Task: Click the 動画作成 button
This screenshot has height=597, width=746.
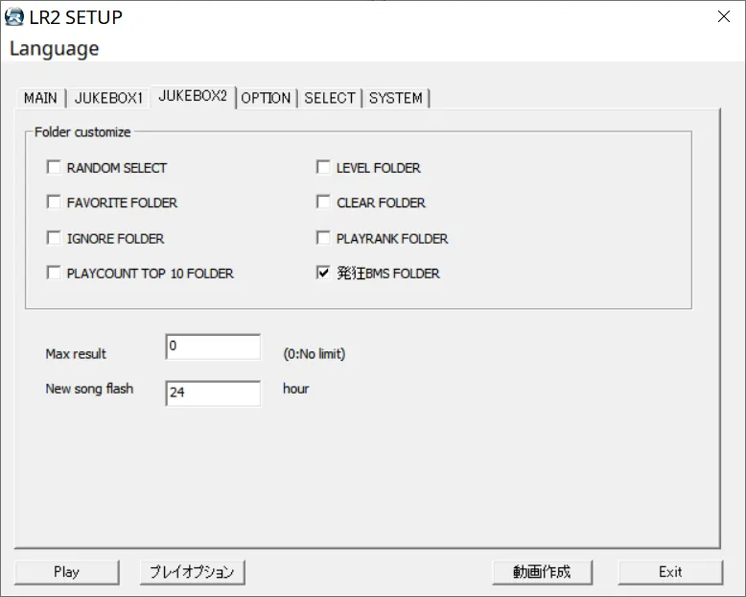Action: [543, 572]
